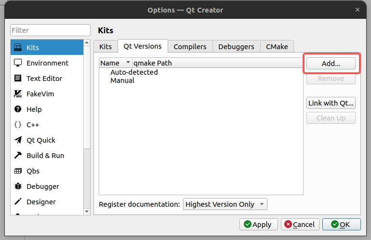Switch to the Kits tab
Screen dimensions: 371x240
click(106, 47)
